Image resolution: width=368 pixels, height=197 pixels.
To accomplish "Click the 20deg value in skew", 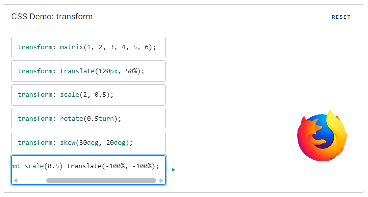I will tap(116, 142).
